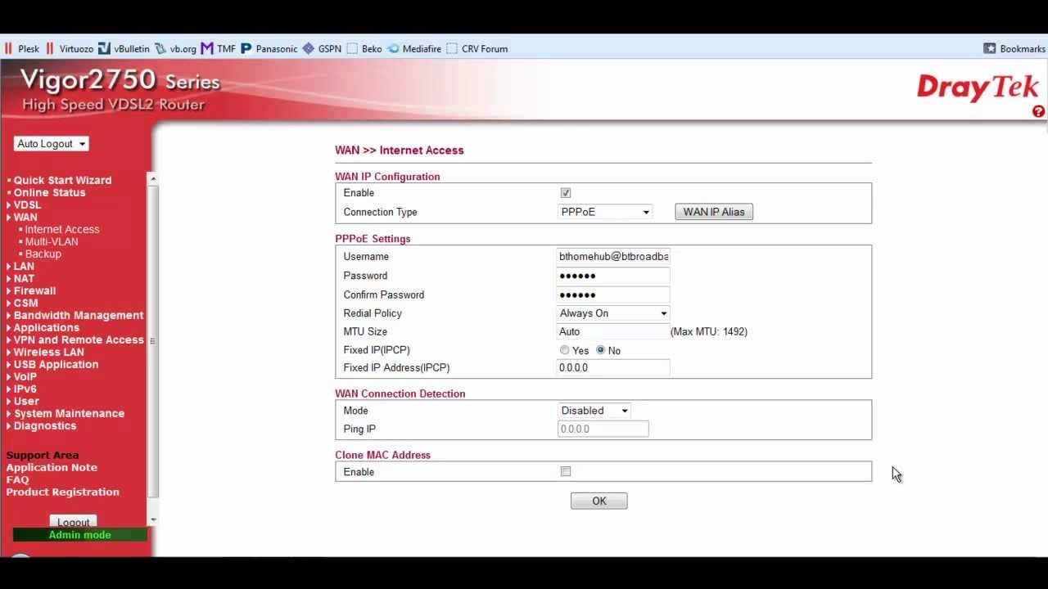Expand the VDSL menu section
This screenshot has height=589, width=1048.
[27, 205]
